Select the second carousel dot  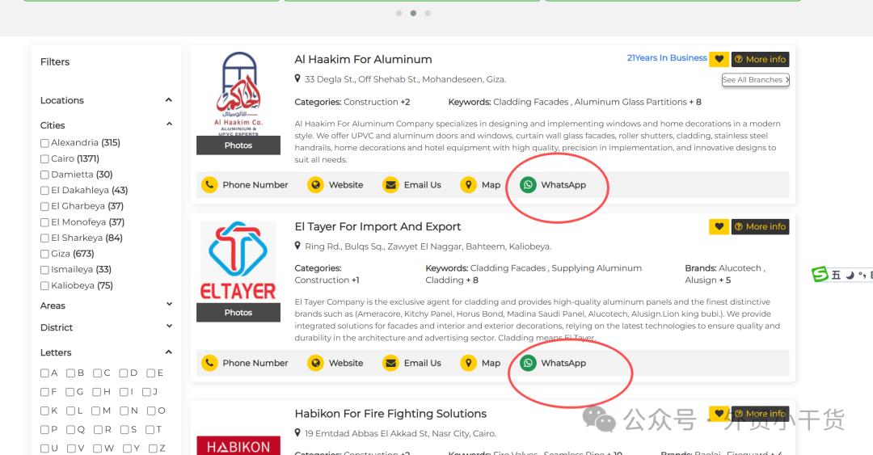[413, 14]
